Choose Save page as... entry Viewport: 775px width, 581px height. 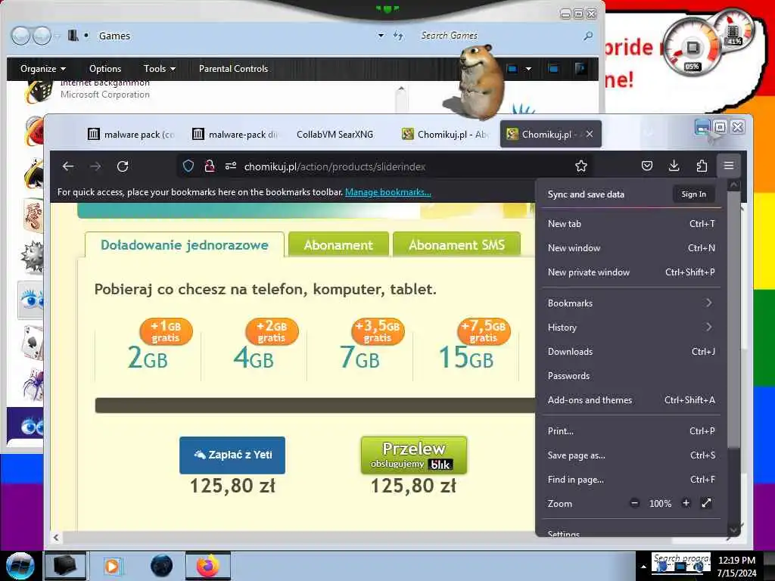coord(631,455)
